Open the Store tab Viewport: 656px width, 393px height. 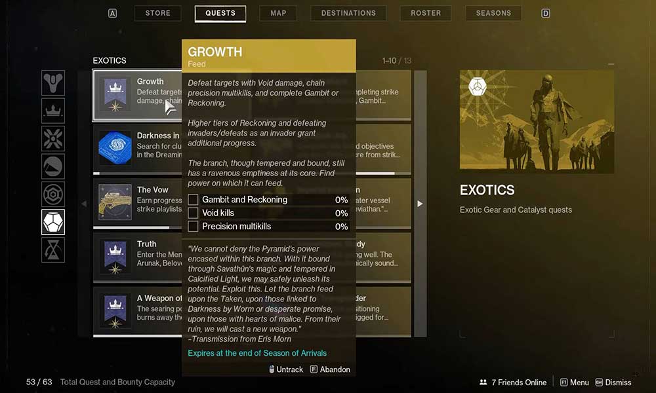(x=157, y=13)
